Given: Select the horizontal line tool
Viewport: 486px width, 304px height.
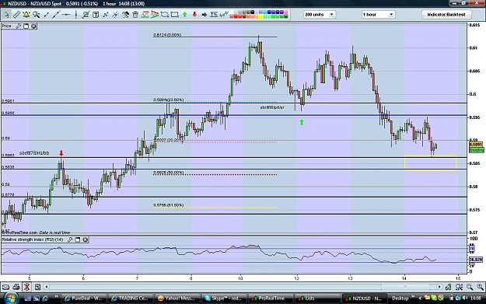Looking at the screenshot, I should (66, 15).
